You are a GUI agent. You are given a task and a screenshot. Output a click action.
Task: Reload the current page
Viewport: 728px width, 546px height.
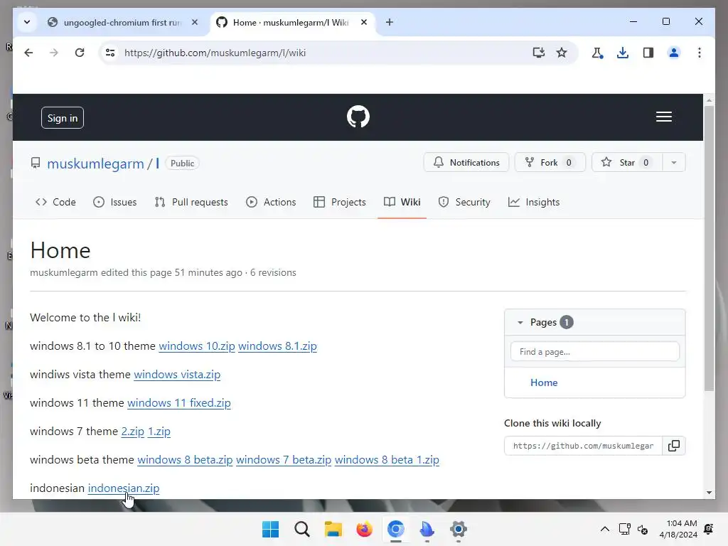(80, 53)
